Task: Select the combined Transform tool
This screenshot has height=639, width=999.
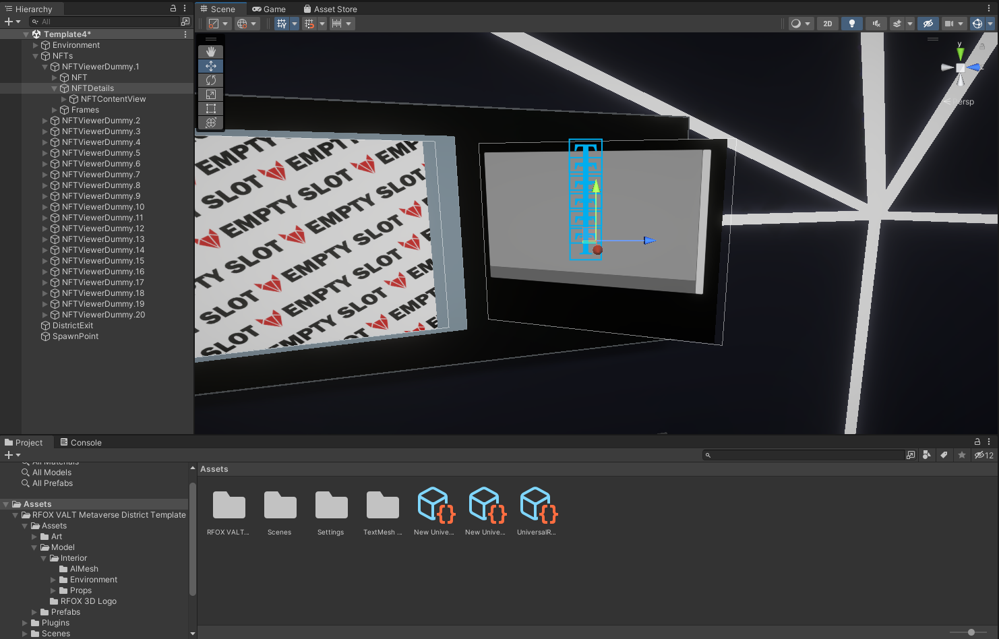Action: point(211,123)
